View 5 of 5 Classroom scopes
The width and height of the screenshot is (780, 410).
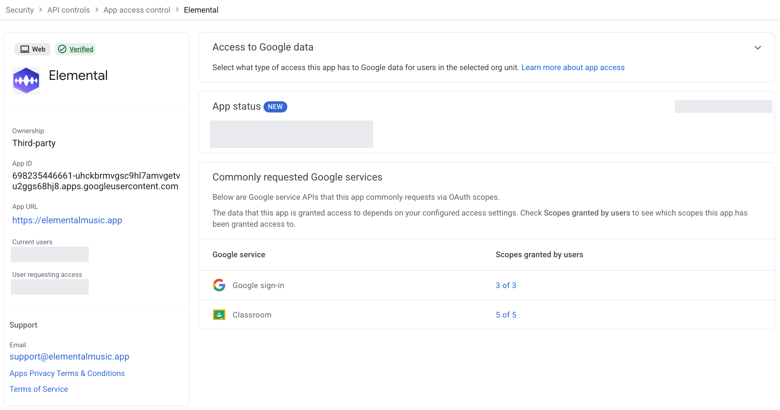point(506,315)
